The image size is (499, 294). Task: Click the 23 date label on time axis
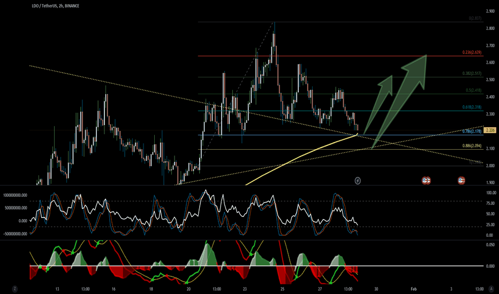245,289
